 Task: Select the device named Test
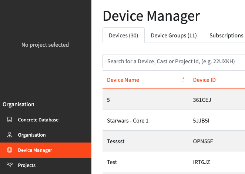click(112, 162)
